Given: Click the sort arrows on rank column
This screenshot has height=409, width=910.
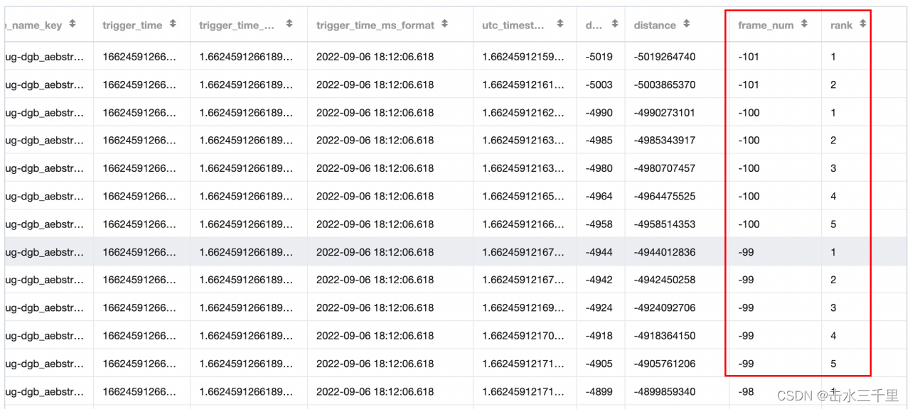Looking at the screenshot, I should [x=862, y=25].
